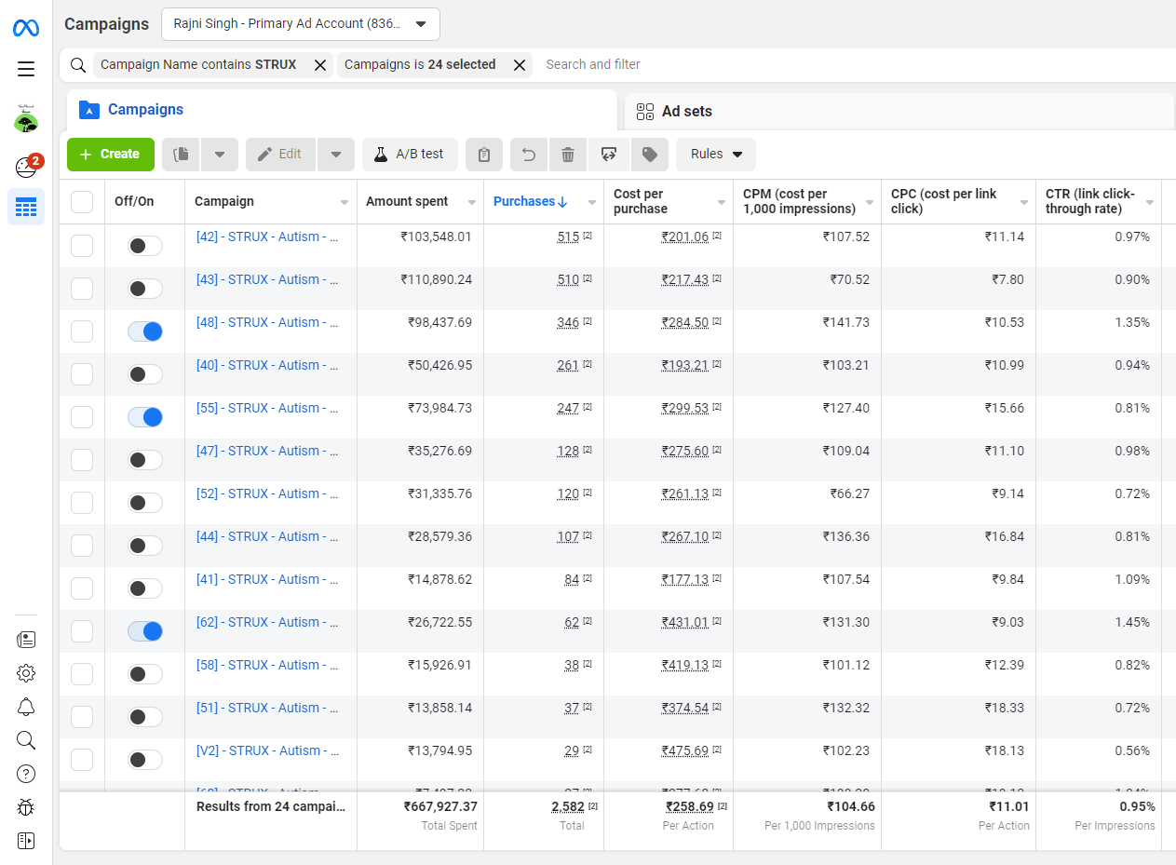Tick the checkbox for campaign [42]
This screenshot has height=865, width=1176.
tap(82, 246)
